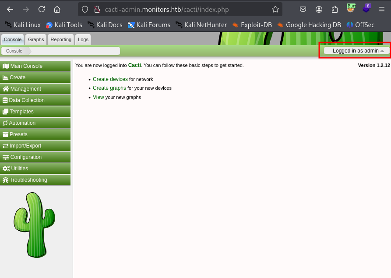This screenshot has width=391, height=278.
Task: Expand the Data Collection sidebar menu
Action: click(x=35, y=100)
